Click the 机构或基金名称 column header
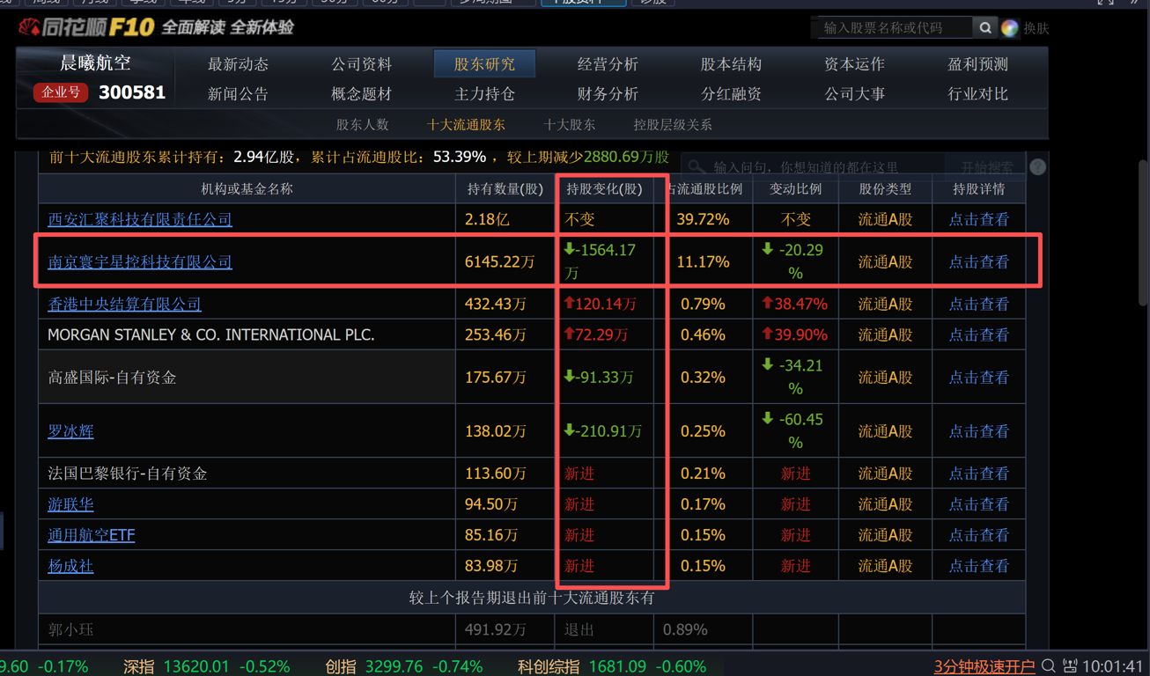 247,188
